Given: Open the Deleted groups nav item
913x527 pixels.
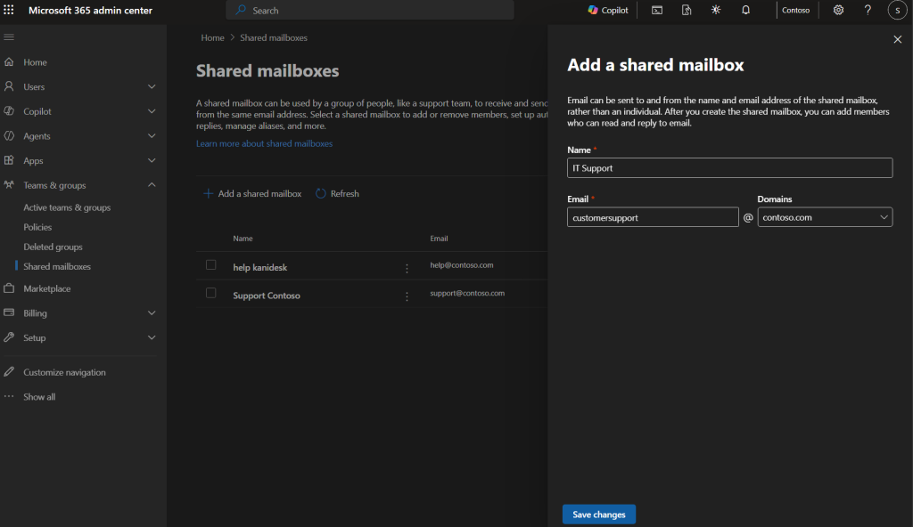Looking at the screenshot, I should click(x=53, y=247).
